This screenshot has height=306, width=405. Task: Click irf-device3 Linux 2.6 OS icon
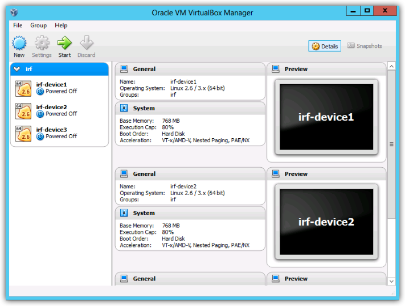pyautogui.click(x=23, y=134)
